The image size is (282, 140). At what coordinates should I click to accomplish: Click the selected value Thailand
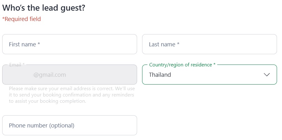click(x=160, y=75)
